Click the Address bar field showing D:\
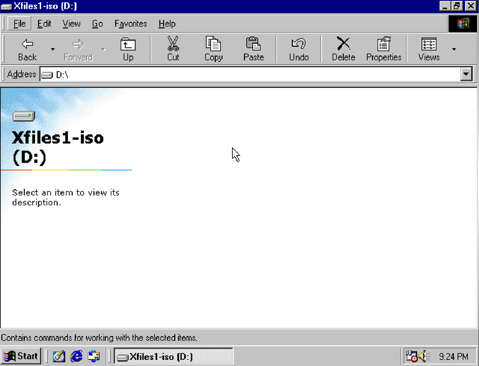Screen dimensions: 479x366 (x=250, y=74)
